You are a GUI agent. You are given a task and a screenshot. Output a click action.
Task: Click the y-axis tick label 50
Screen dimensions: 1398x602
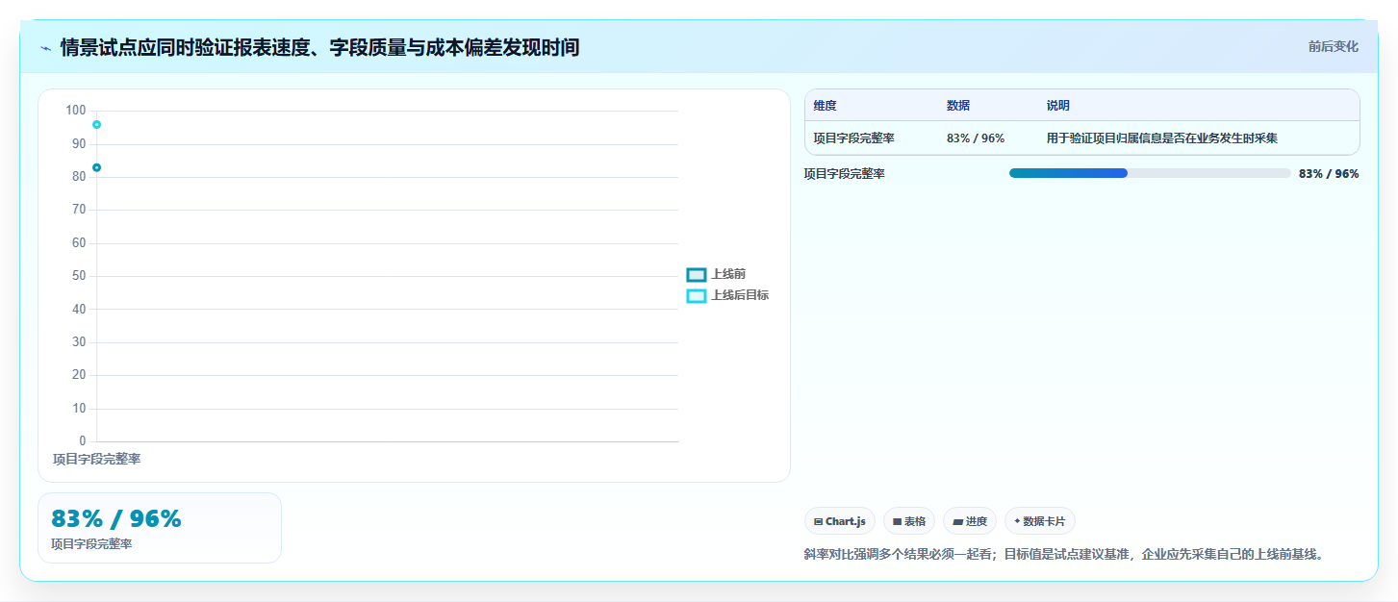coord(79,276)
